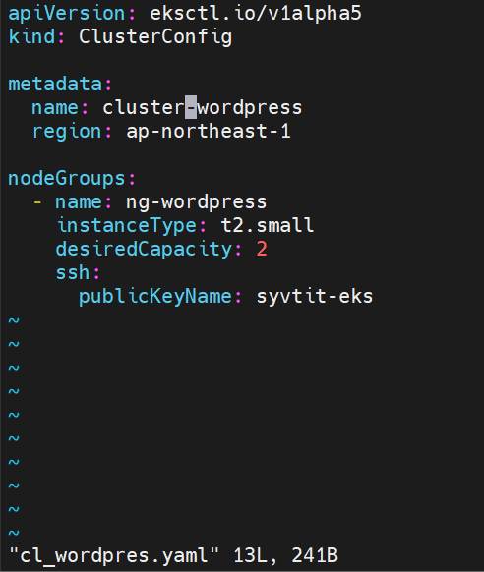This screenshot has width=484, height=572.
Task: Place cursor on syvtit-eks value
Action: click(x=314, y=296)
